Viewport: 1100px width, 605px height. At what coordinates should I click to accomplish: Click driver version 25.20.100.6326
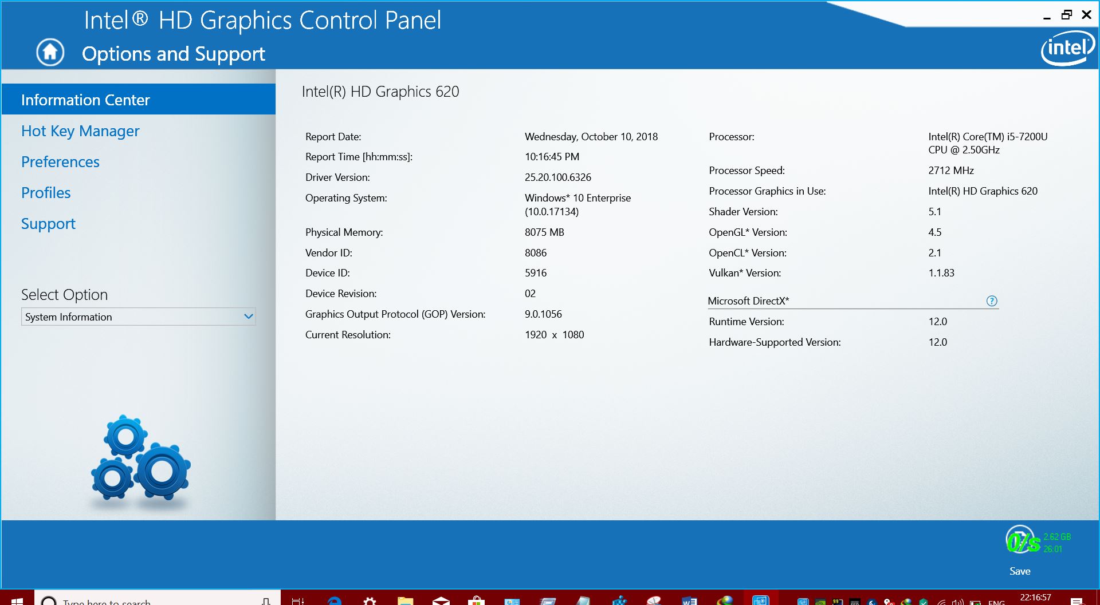pos(558,177)
